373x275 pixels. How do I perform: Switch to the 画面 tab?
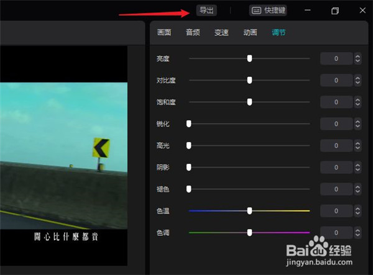(x=164, y=33)
